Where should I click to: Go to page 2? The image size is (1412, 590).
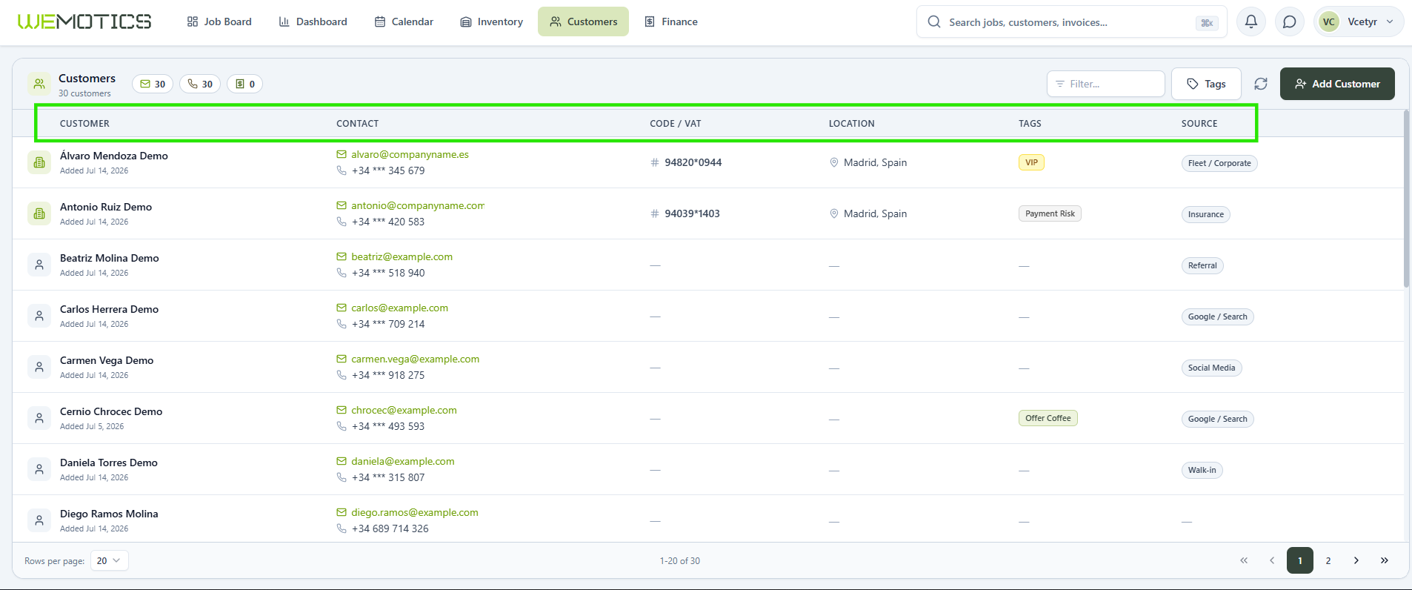click(1328, 560)
